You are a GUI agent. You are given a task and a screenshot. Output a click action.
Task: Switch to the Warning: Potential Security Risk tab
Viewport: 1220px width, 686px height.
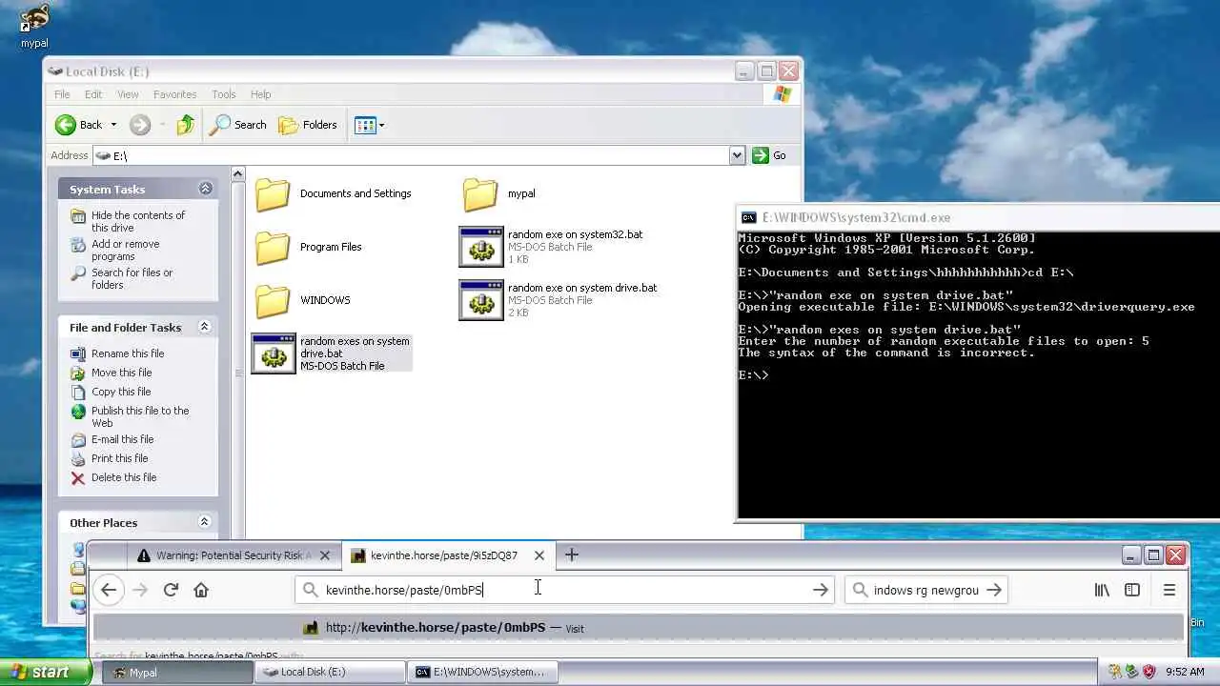coord(223,555)
